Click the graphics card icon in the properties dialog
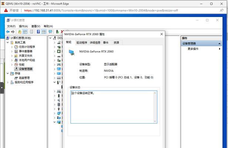Viewport: 228px width, 148px height. [x=72, y=52]
